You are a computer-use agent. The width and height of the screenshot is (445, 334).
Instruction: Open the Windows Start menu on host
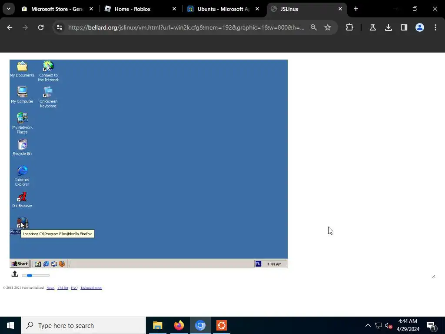(10, 325)
